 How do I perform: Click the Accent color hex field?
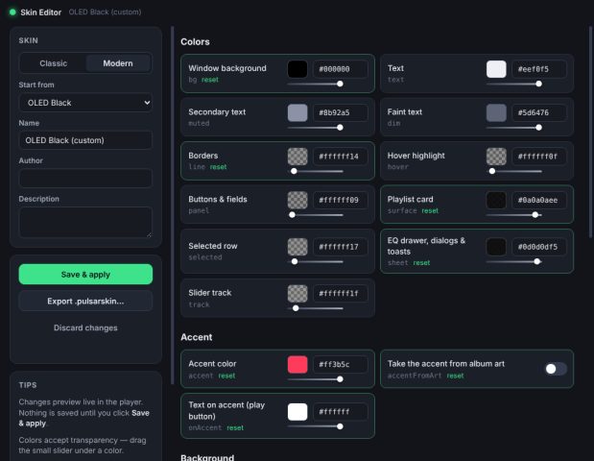coord(341,364)
